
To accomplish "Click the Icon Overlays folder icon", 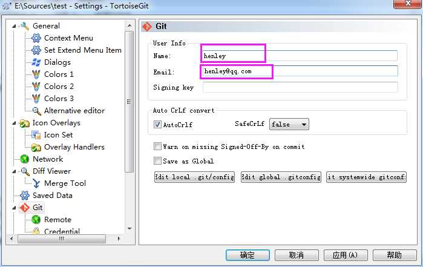I will click(25, 123).
